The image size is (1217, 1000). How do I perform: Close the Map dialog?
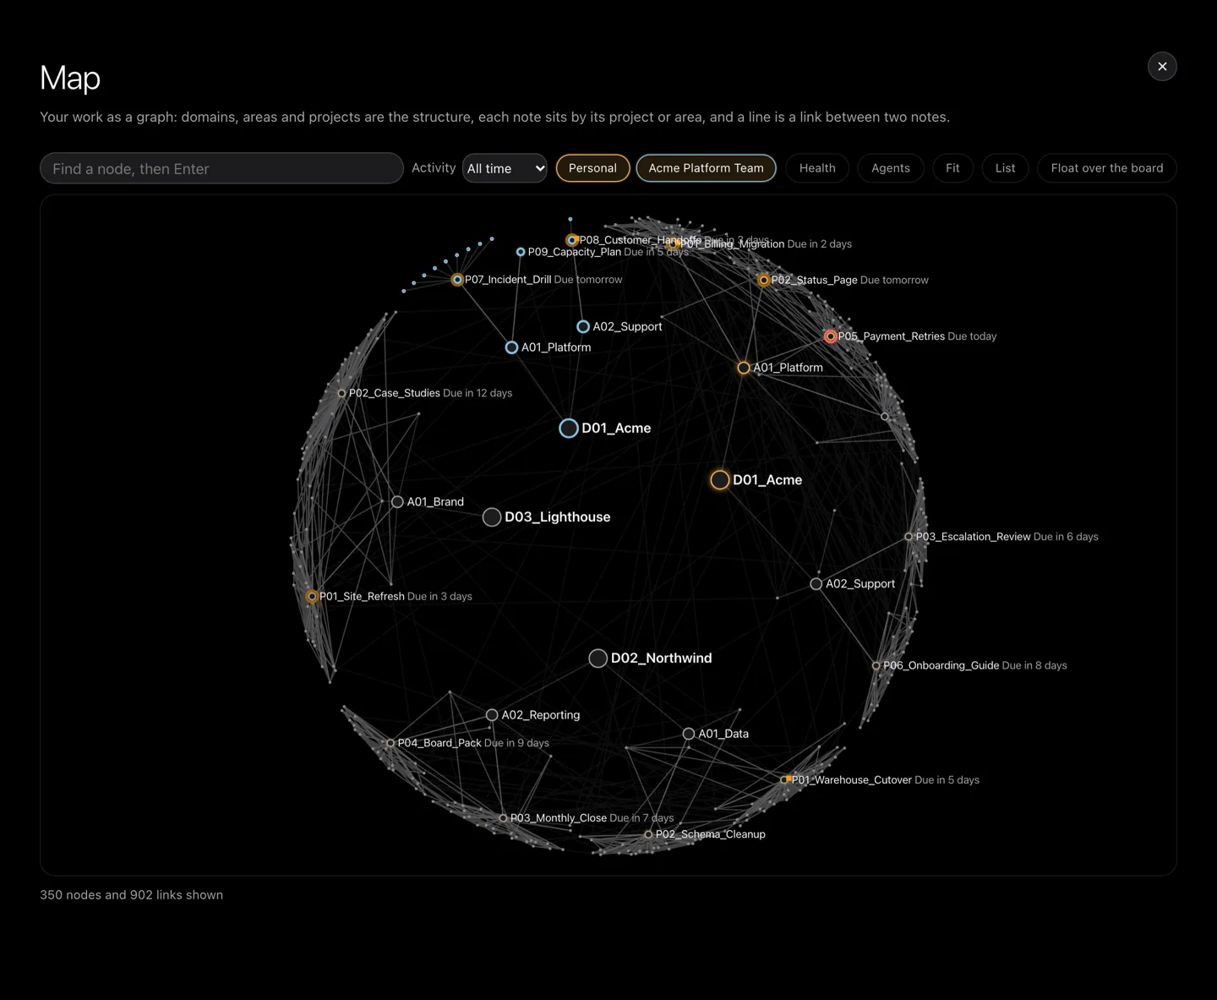[1162, 66]
